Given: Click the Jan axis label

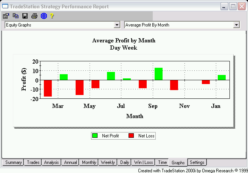Looking at the screenshot, I should (x=216, y=106).
